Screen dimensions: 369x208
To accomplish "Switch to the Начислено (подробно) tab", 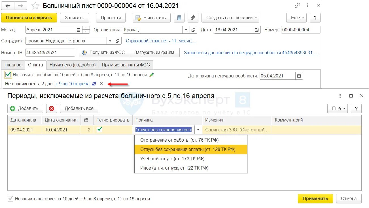I will coord(73,65).
